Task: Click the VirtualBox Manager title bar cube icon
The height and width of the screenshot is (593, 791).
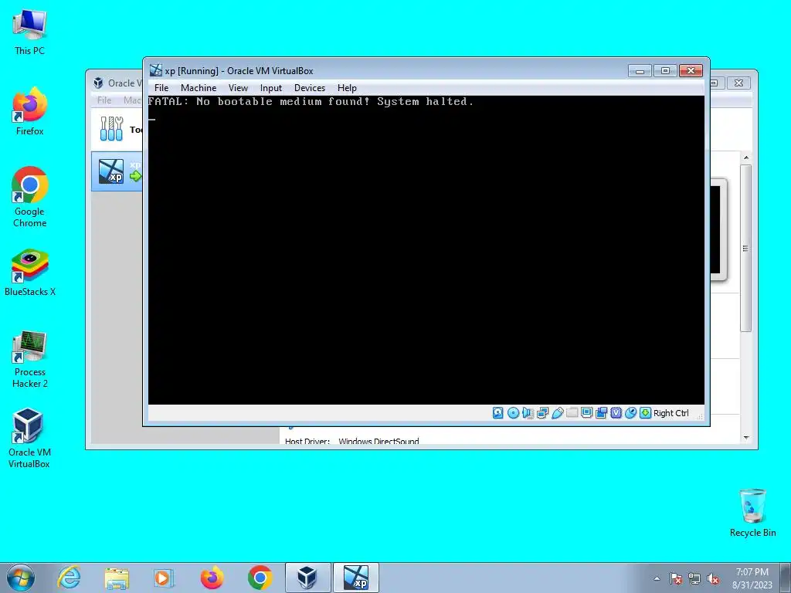Action: click(x=99, y=83)
